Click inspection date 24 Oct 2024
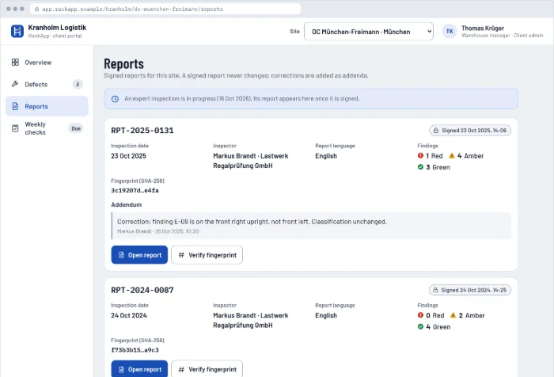The image size is (554, 377). pos(129,315)
